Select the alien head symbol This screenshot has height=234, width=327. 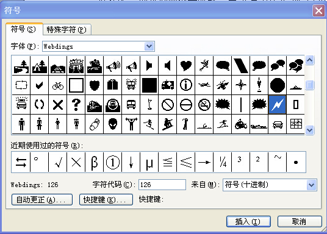(x=113, y=124)
